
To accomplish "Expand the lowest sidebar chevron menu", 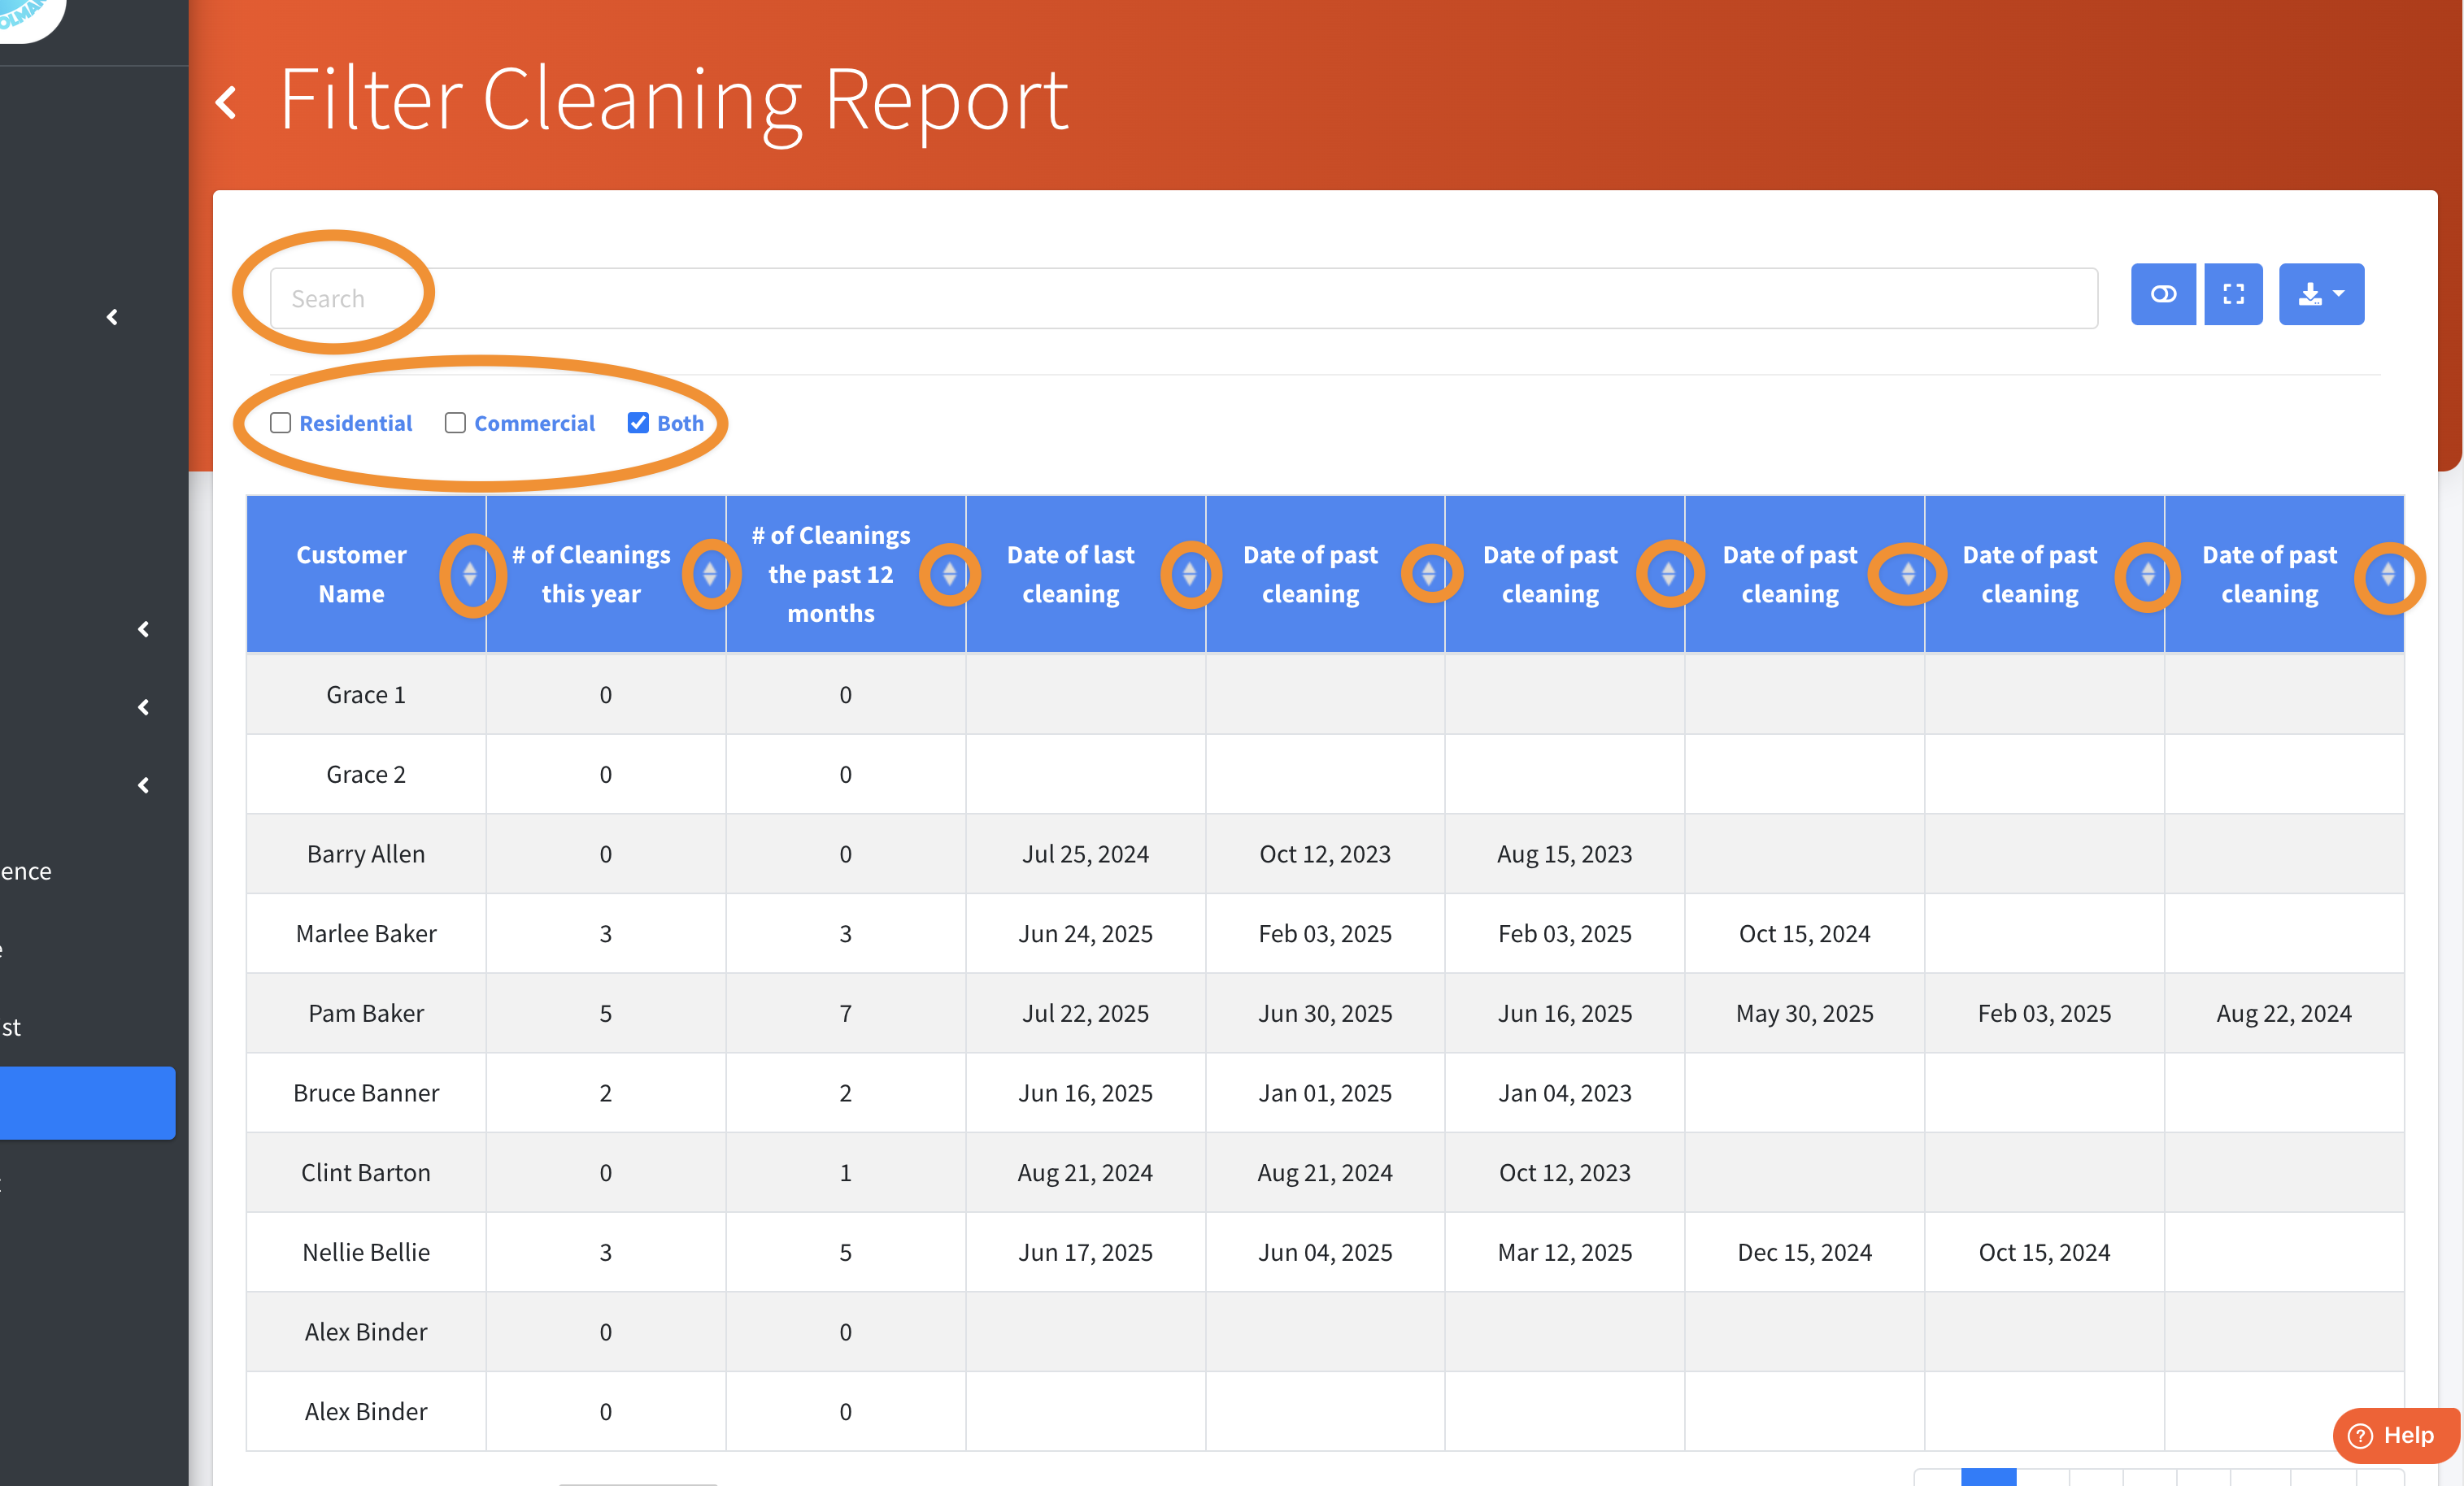I will (x=143, y=785).
